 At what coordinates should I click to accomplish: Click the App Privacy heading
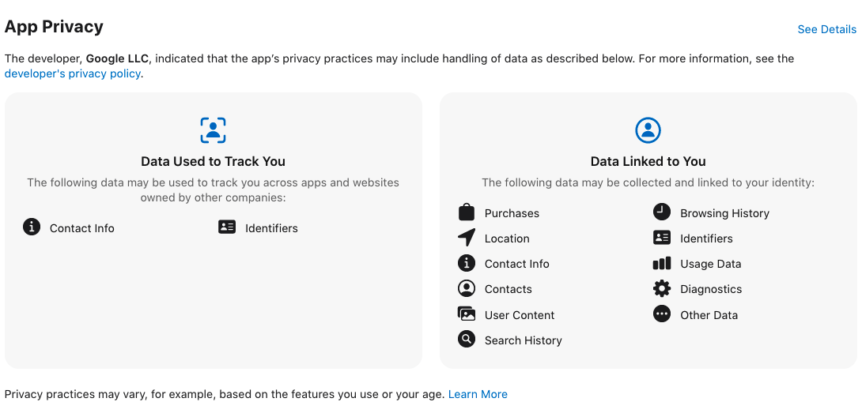[x=54, y=26]
